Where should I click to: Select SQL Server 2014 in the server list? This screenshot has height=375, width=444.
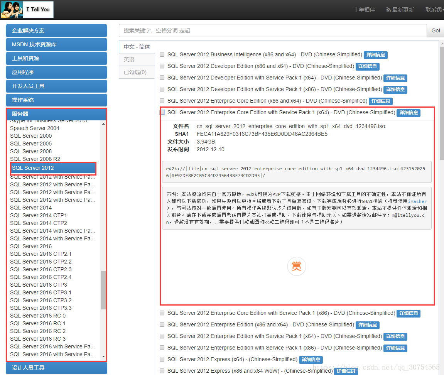pyautogui.click(x=31, y=207)
